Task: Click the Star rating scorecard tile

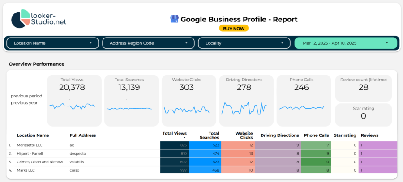Action: tap(363, 115)
